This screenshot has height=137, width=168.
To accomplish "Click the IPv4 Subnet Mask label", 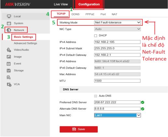I will (71, 48).
